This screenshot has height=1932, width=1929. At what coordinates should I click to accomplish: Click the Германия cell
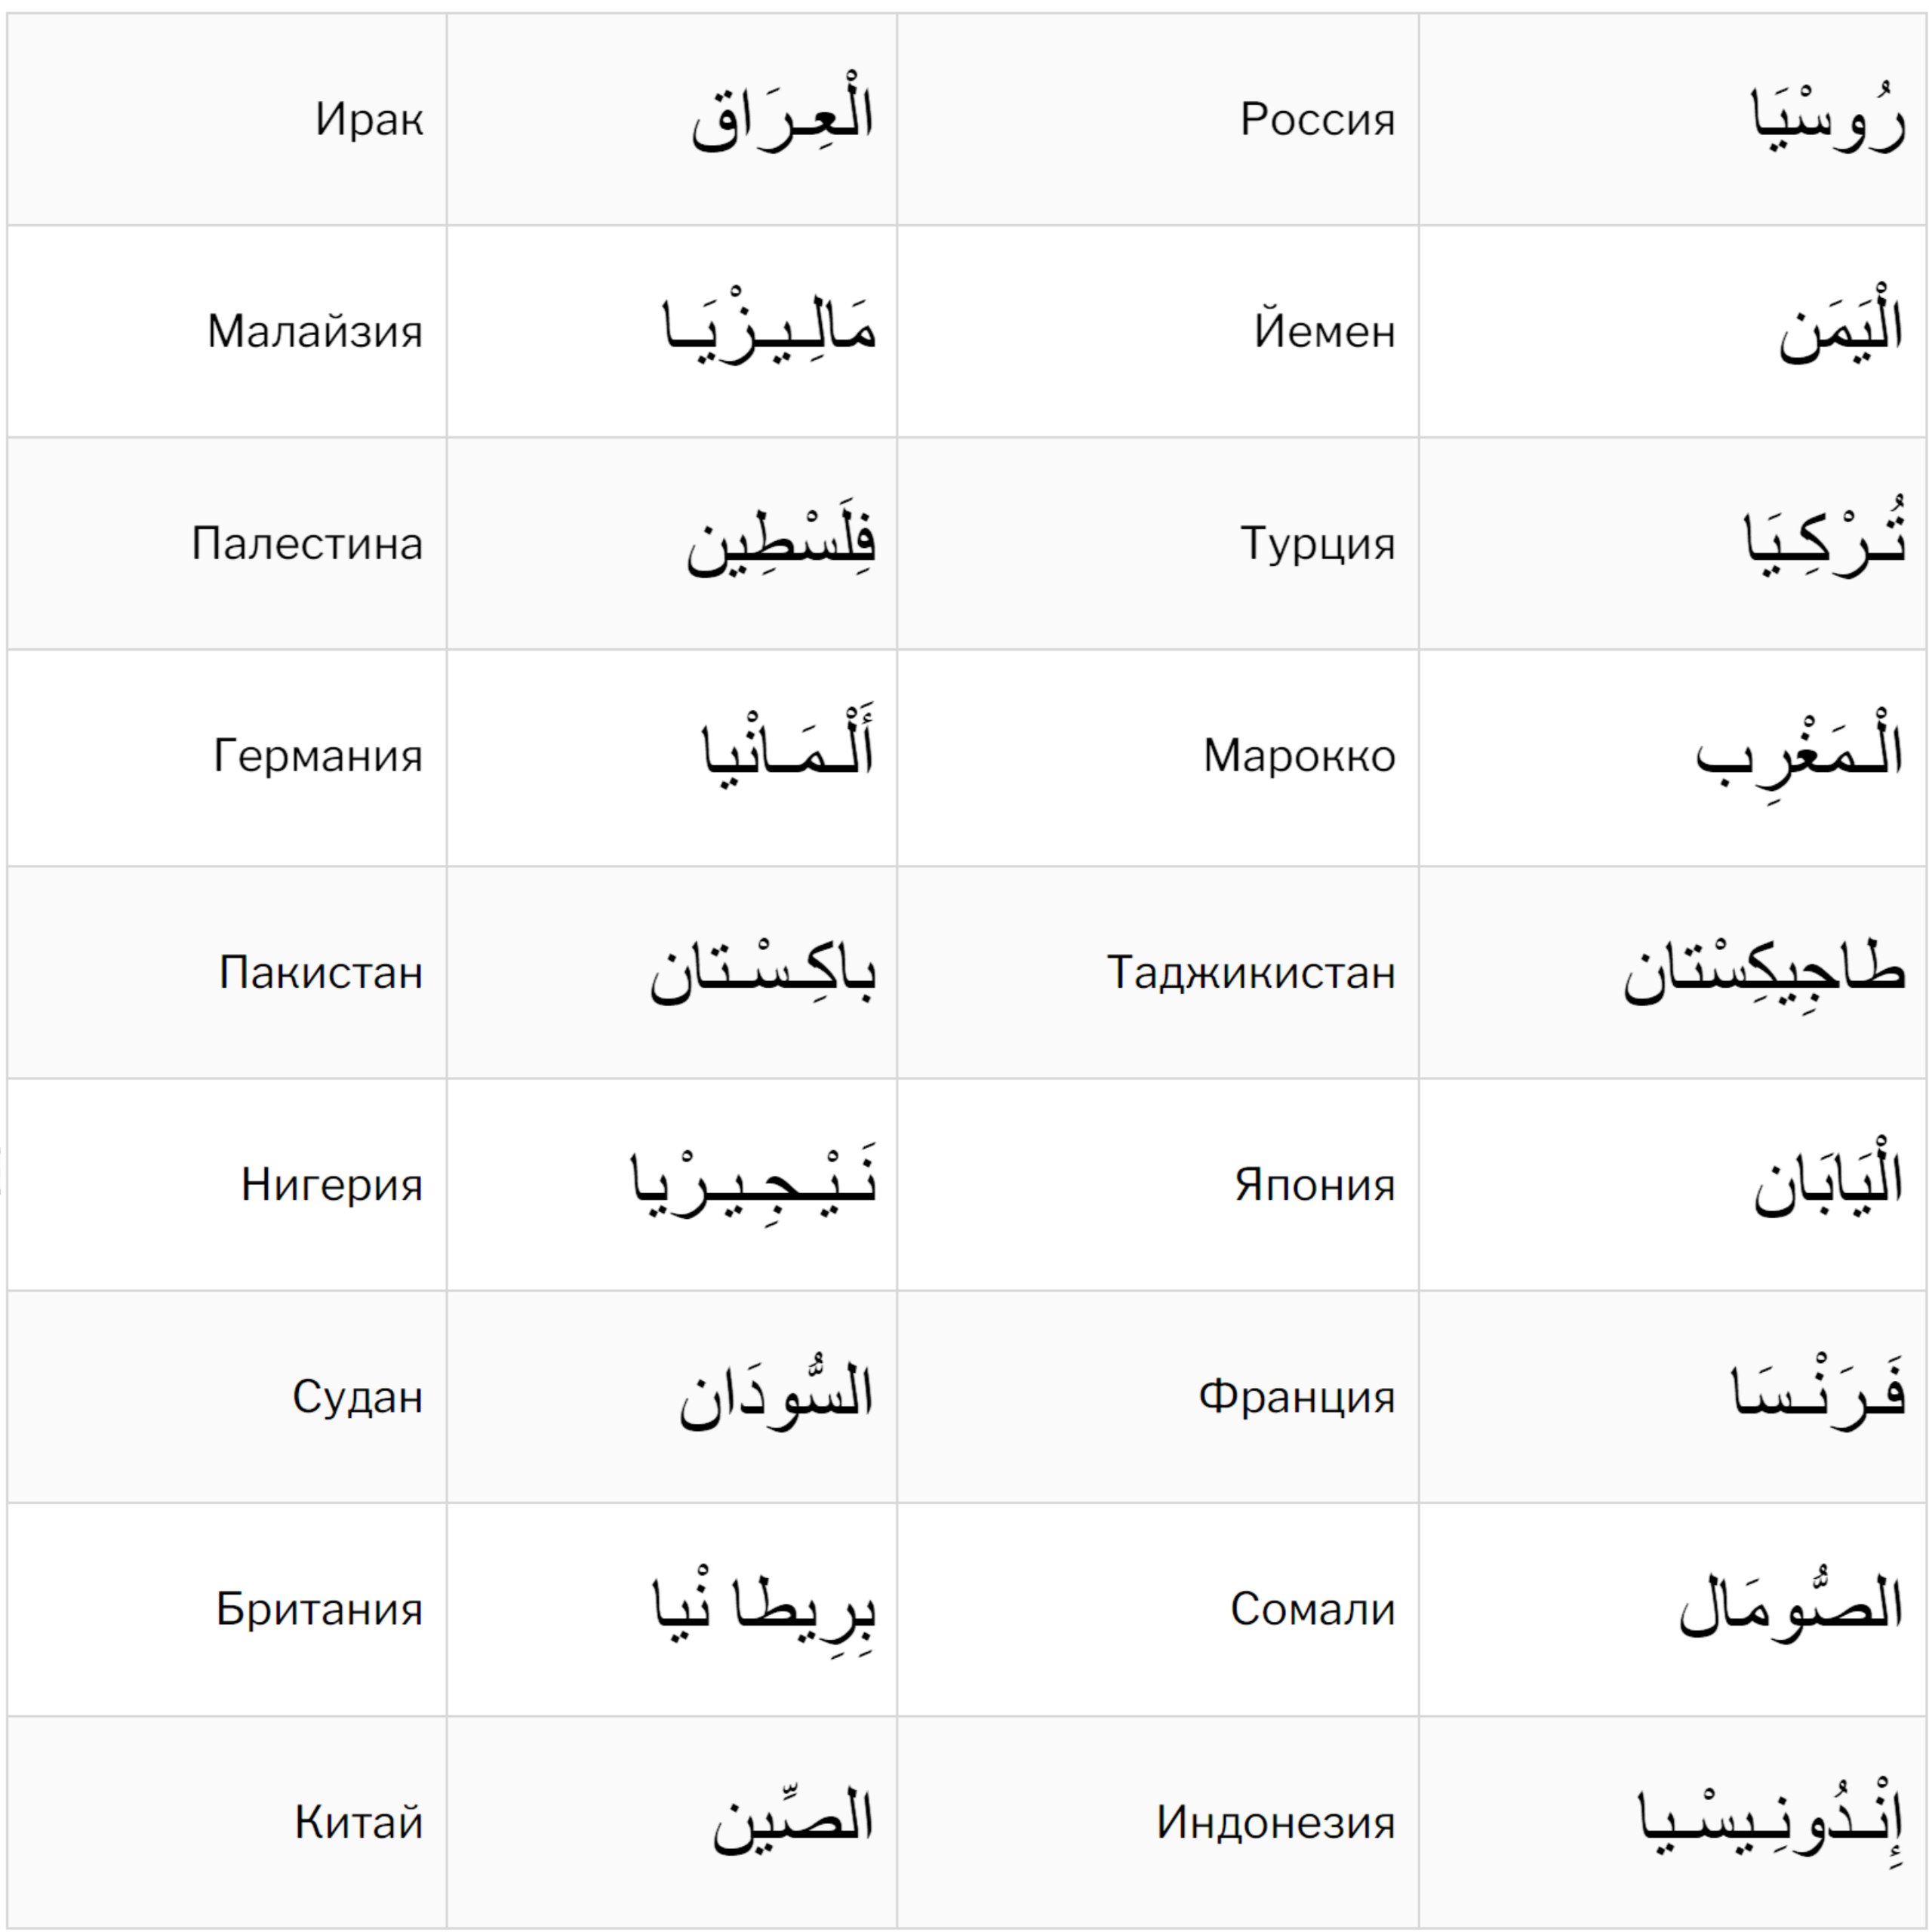point(318,756)
